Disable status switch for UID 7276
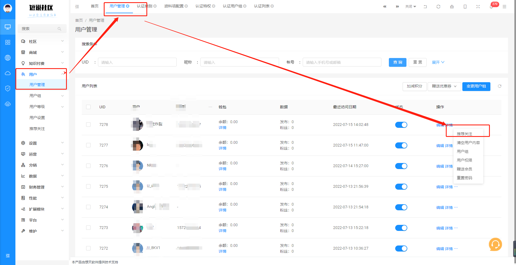516x265 pixels. click(401, 166)
